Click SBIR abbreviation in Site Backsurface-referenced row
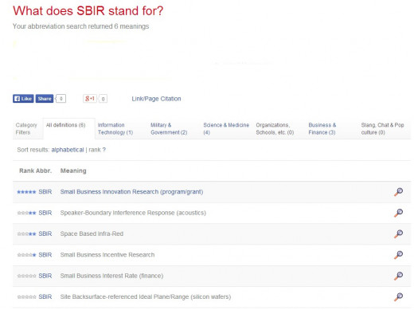This screenshot has height=310, width=414. (45, 296)
